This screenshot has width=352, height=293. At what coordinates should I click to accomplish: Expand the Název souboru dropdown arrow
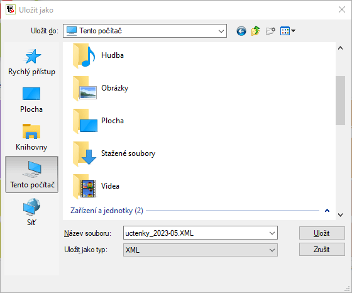pos(272,233)
